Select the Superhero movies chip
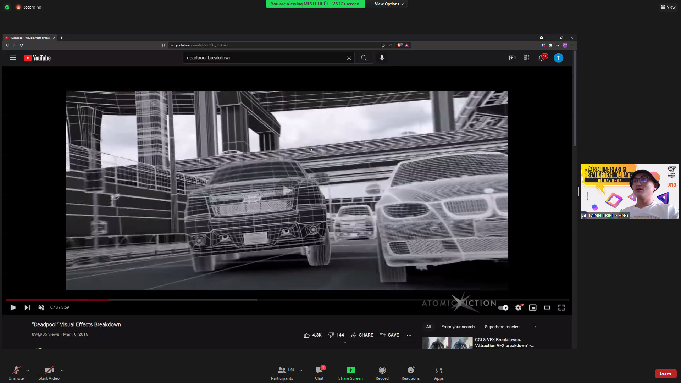Screen dimensions: 681x383 (x=502, y=327)
